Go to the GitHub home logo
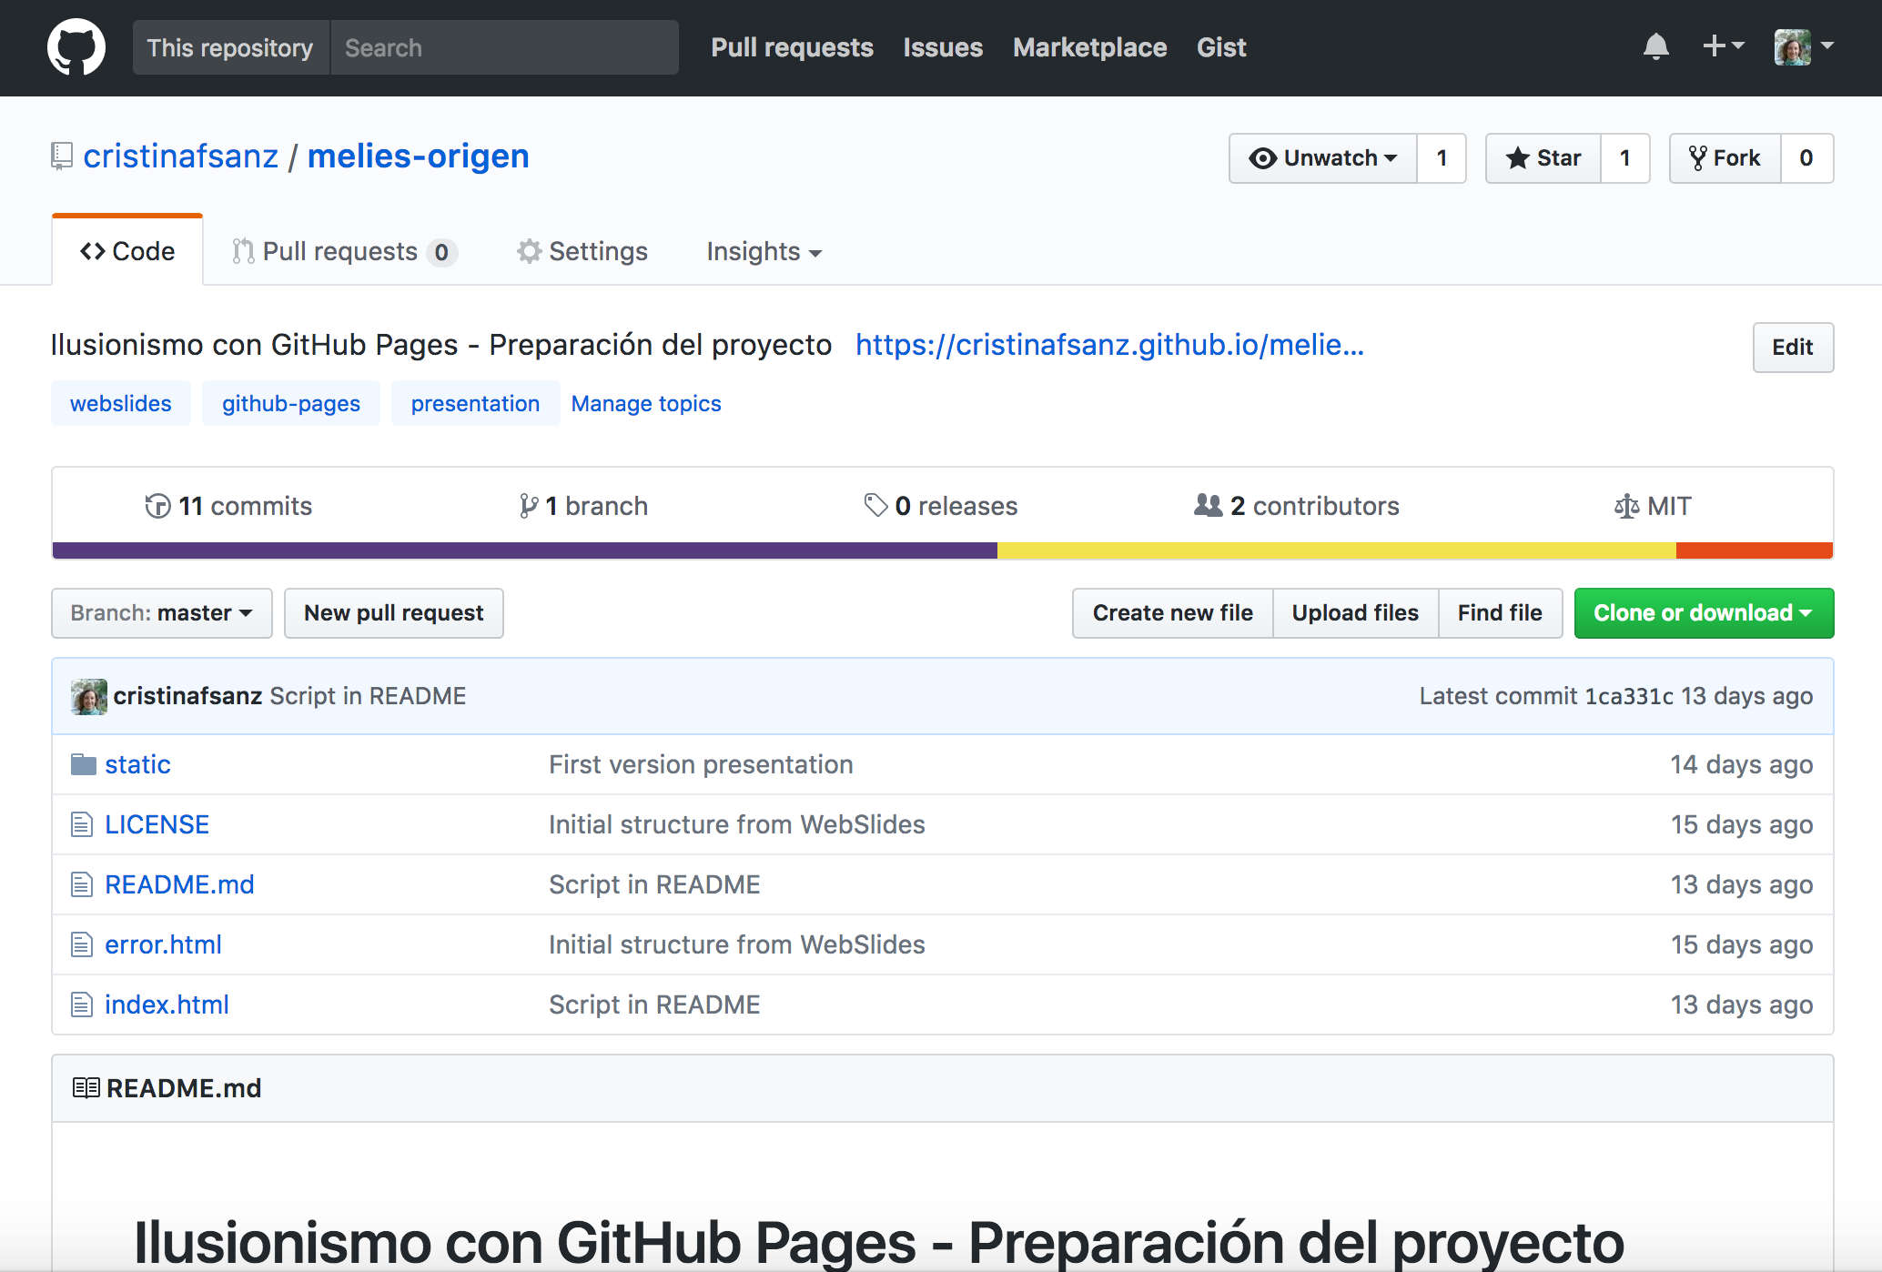The width and height of the screenshot is (1882, 1272). 76,47
